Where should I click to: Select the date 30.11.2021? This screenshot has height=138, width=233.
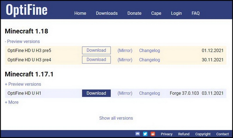(x=213, y=60)
